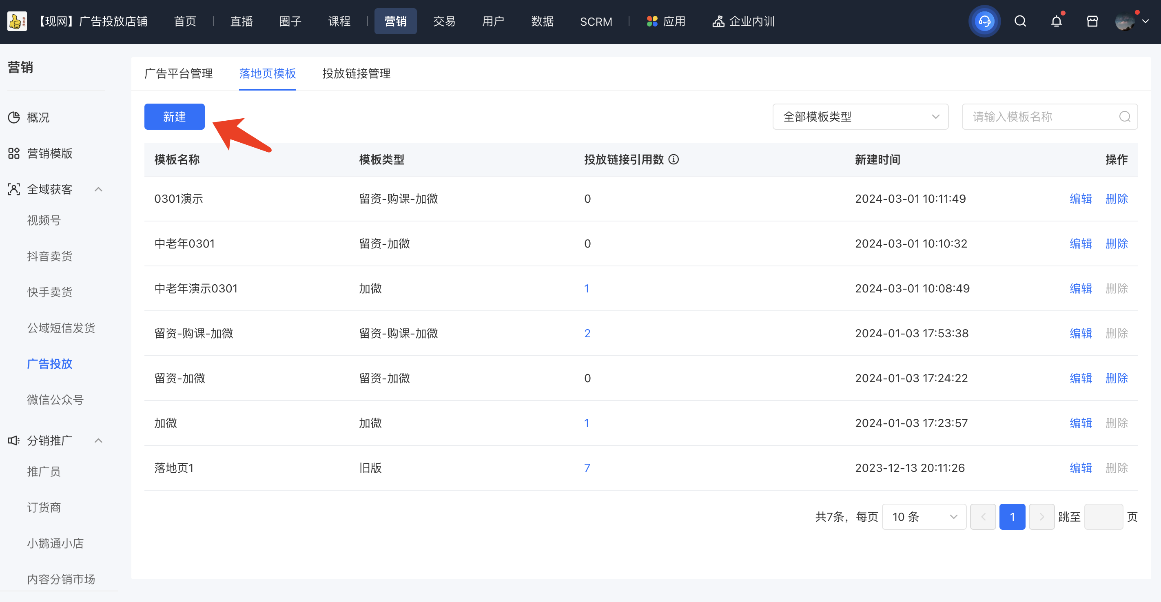Click the 营销模版 grid icon
The image size is (1161, 602).
pyautogui.click(x=14, y=153)
